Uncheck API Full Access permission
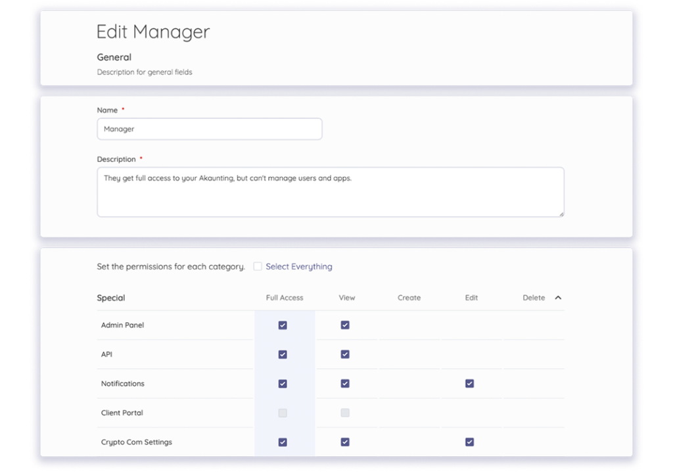The image size is (673, 472). tap(283, 354)
